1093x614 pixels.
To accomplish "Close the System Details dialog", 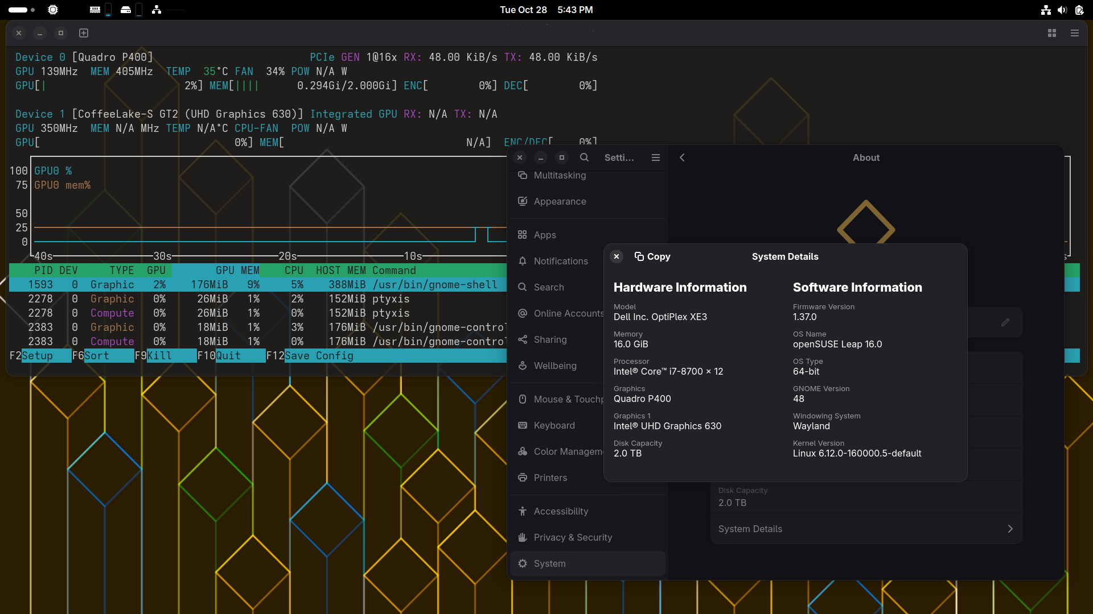I will (x=617, y=256).
